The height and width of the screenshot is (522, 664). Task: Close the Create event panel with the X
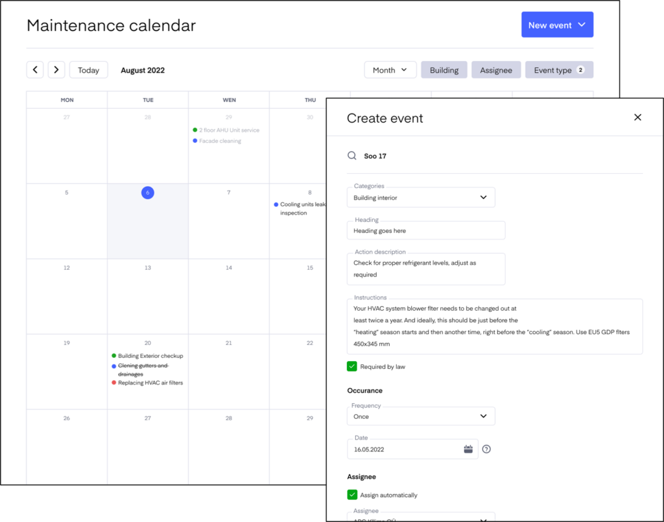637,117
